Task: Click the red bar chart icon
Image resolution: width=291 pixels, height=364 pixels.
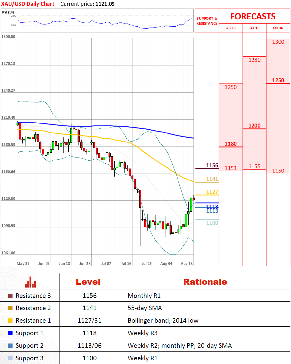Action: tap(30, 282)
